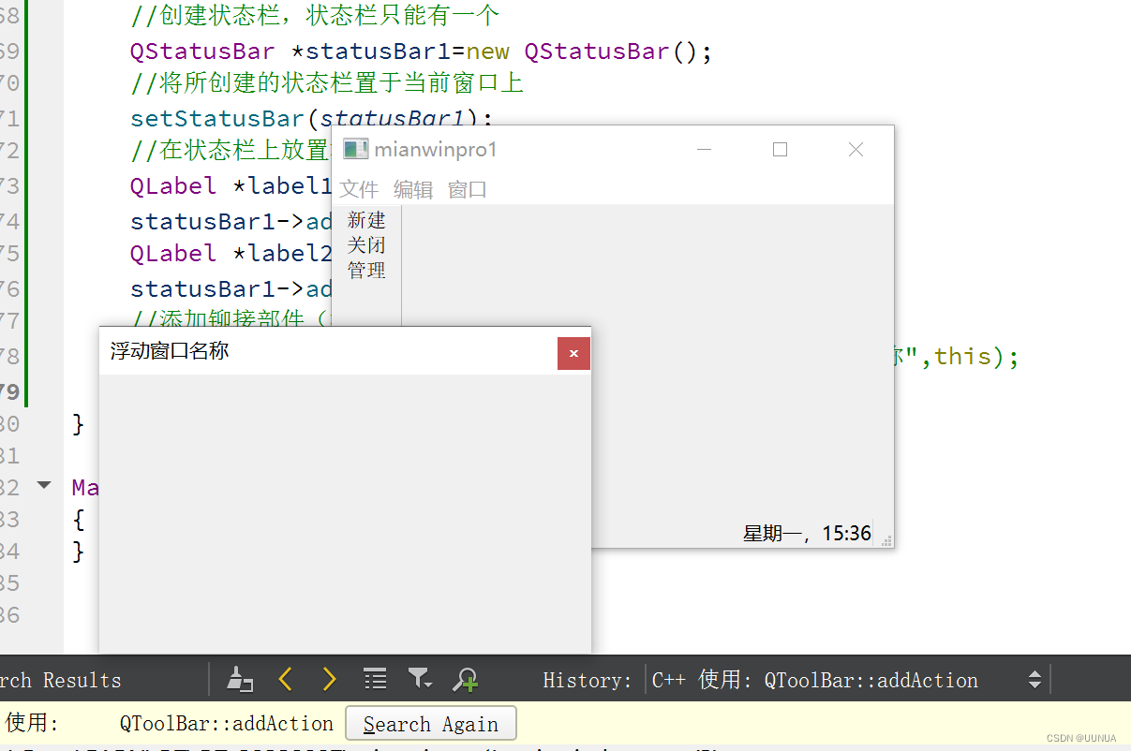
Task: Switch to the Search Results tab
Action: 59,680
